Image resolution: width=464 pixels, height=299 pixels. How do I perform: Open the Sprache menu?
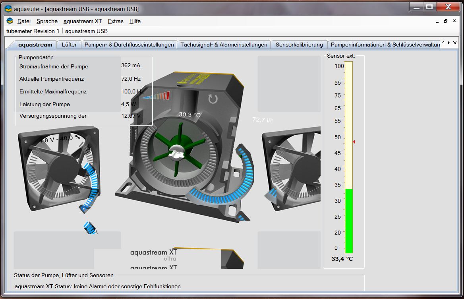[x=47, y=21]
